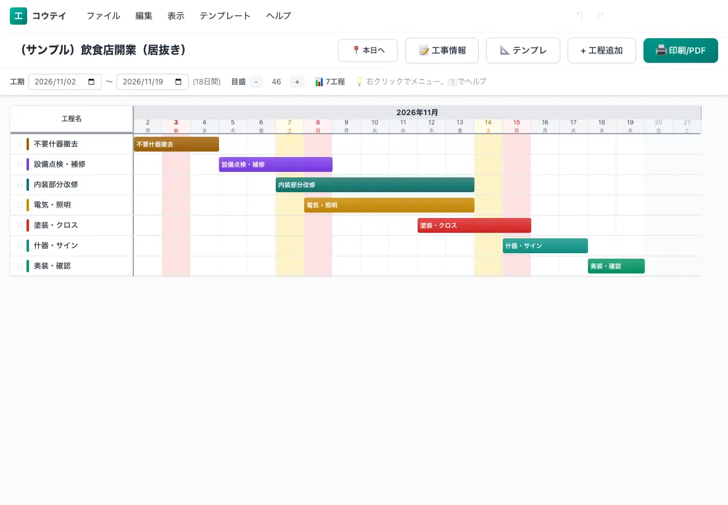Click the 7工程 chart icon

click(x=319, y=82)
